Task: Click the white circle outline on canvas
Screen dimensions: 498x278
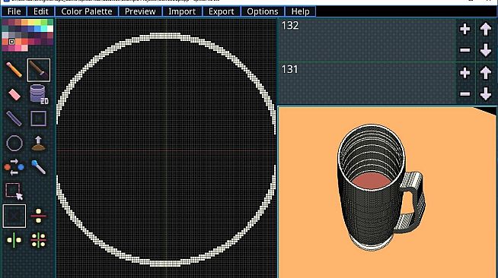Action: [x=165, y=36]
